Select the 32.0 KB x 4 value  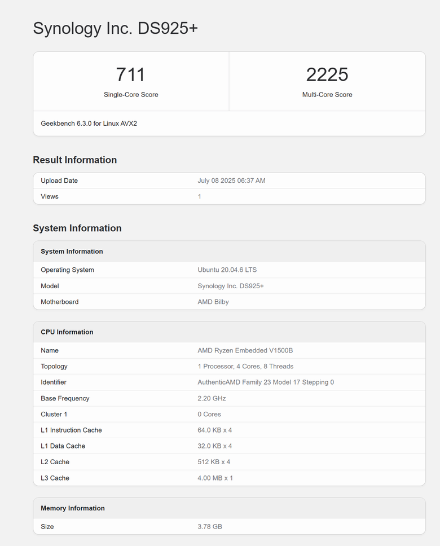pos(214,446)
